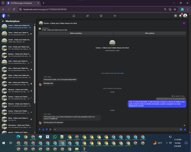Click the 'Muchas gracias de antemano' message

(53, 122)
